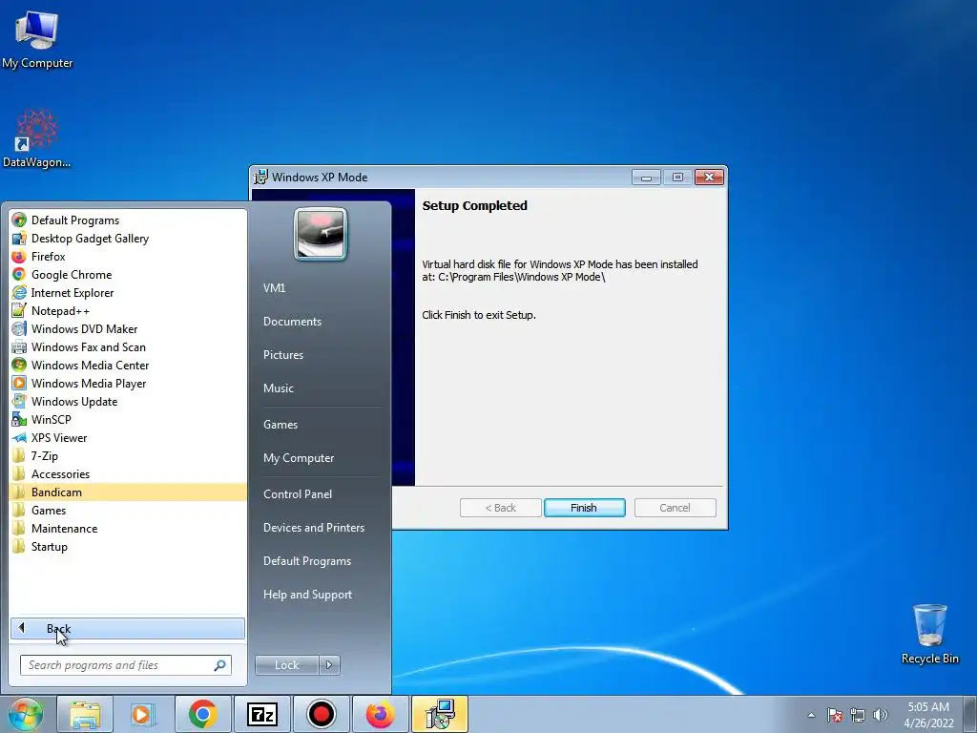Image resolution: width=977 pixels, height=733 pixels.
Task: Launch Notepad++ from the list
Action: (x=128, y=310)
